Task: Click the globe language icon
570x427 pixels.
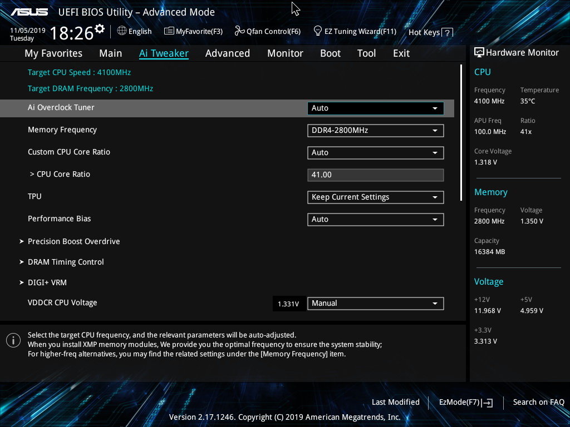Action: (122, 31)
